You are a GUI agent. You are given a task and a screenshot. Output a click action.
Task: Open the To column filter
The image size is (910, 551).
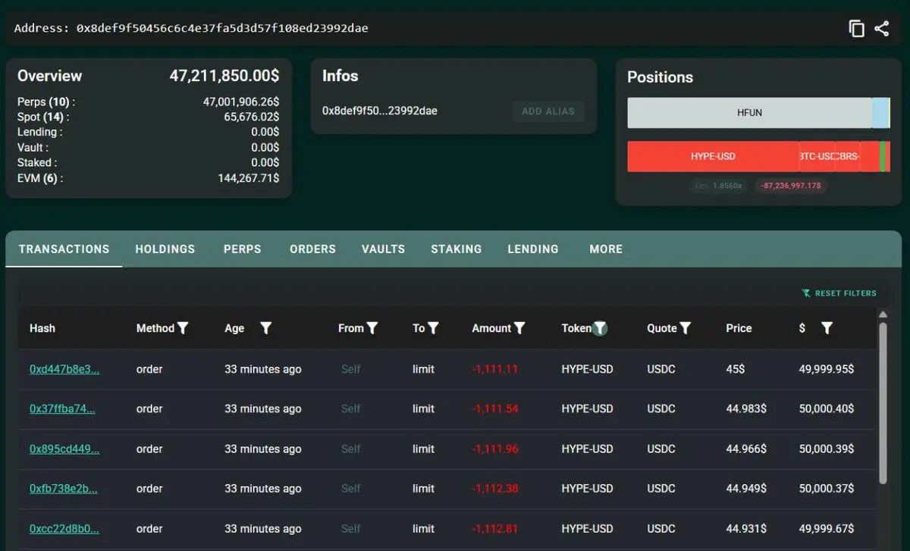433,328
